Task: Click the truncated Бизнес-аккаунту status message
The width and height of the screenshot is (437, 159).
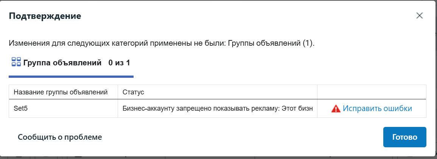Action: coord(218,108)
